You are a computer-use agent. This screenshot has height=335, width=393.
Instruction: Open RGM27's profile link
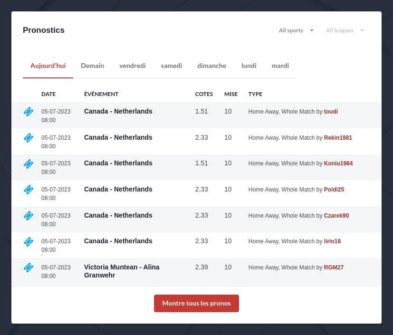[334, 268]
